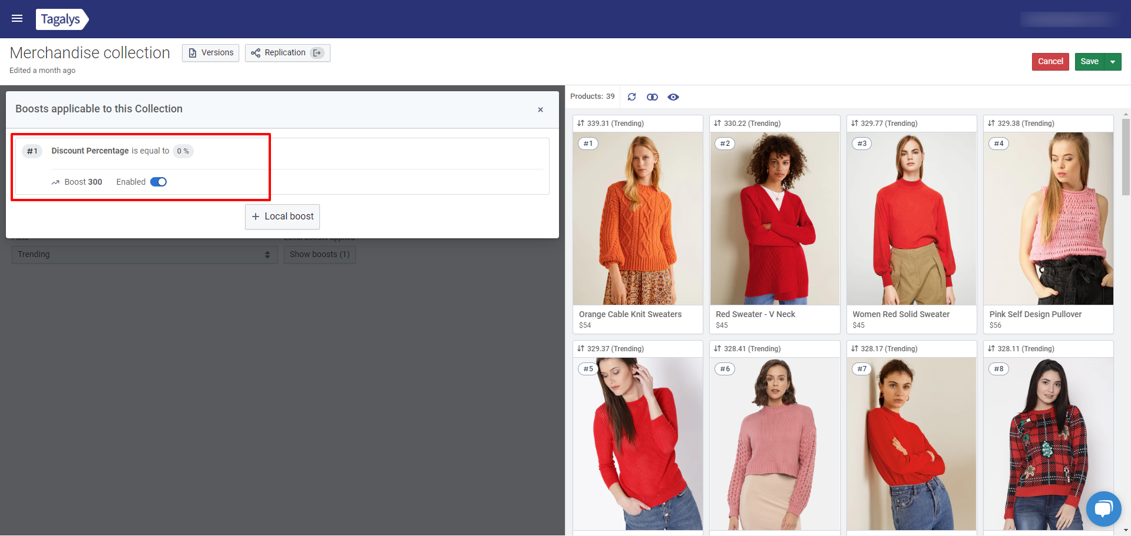1131x536 pixels.
Task: Click the products list scrollbar
Action: pos(1126,157)
